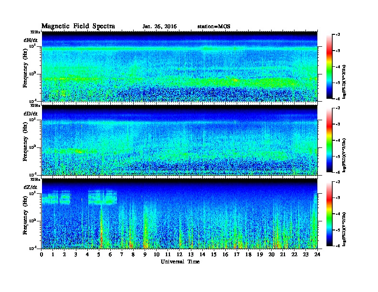Click the hour "17" tick label
The height and width of the screenshot is (292, 378).
click(x=237, y=254)
